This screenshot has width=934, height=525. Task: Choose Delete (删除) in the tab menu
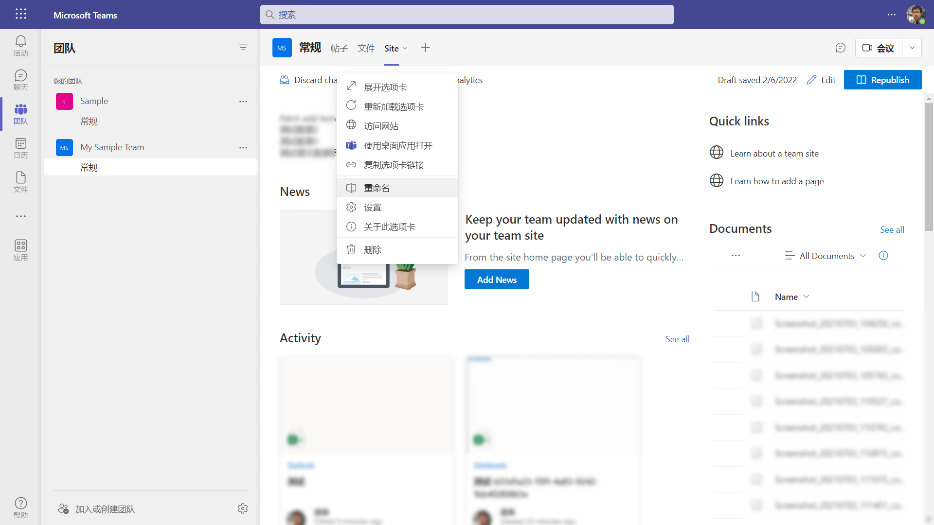[373, 249]
